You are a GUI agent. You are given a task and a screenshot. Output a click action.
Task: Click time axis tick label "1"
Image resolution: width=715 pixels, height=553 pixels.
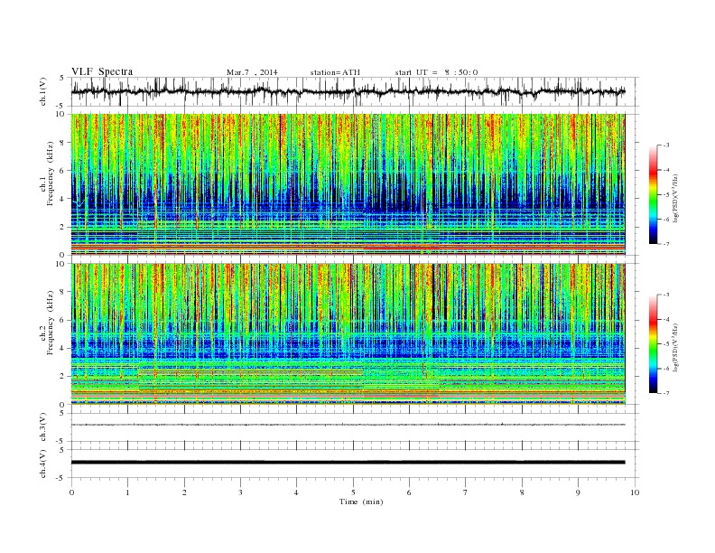click(127, 492)
